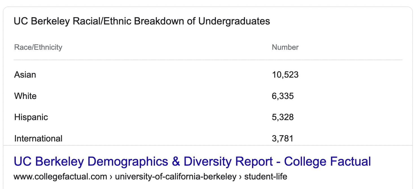Viewport: 416px width, 189px height.
Task: Click the UC Berkeley Racial/Ethnic Breakdown heading
Action: (x=142, y=21)
